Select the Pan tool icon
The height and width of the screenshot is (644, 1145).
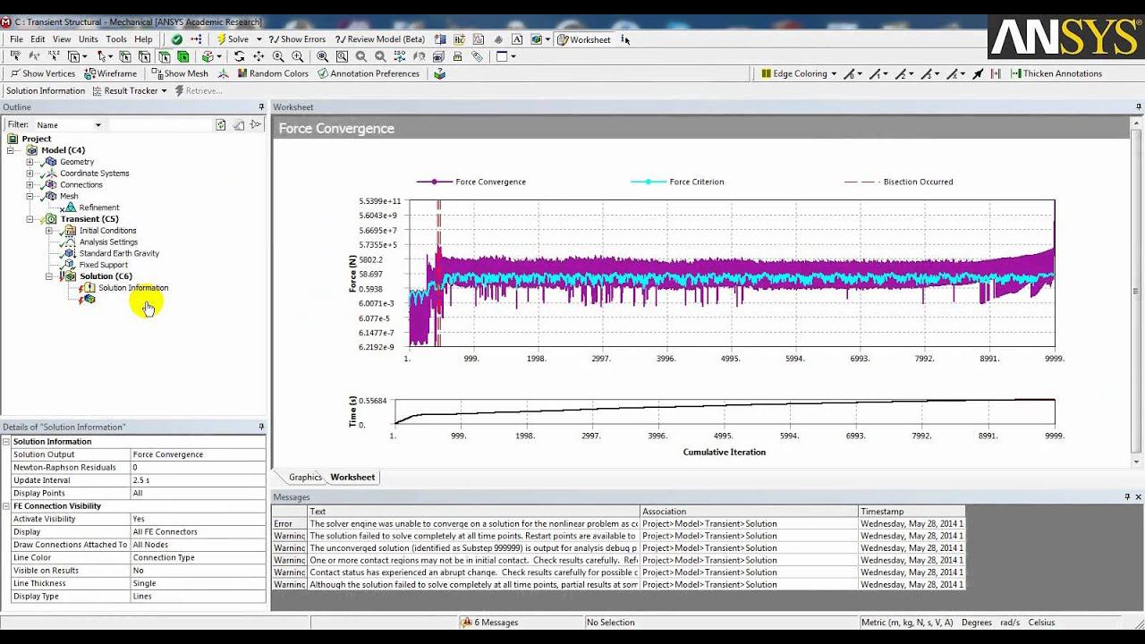258,56
